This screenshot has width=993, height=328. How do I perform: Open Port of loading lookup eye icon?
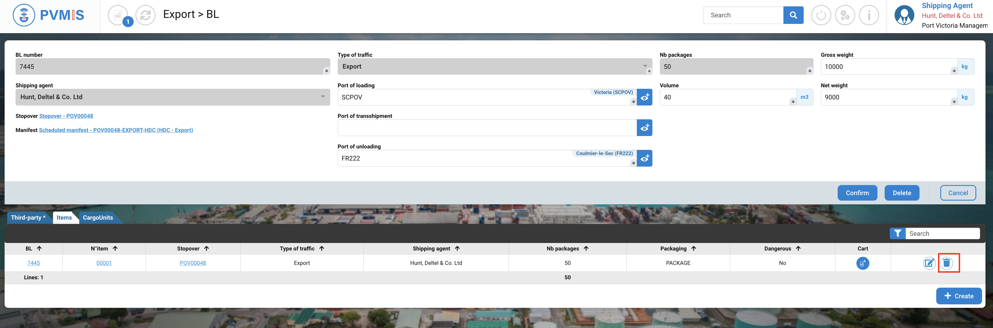[644, 97]
